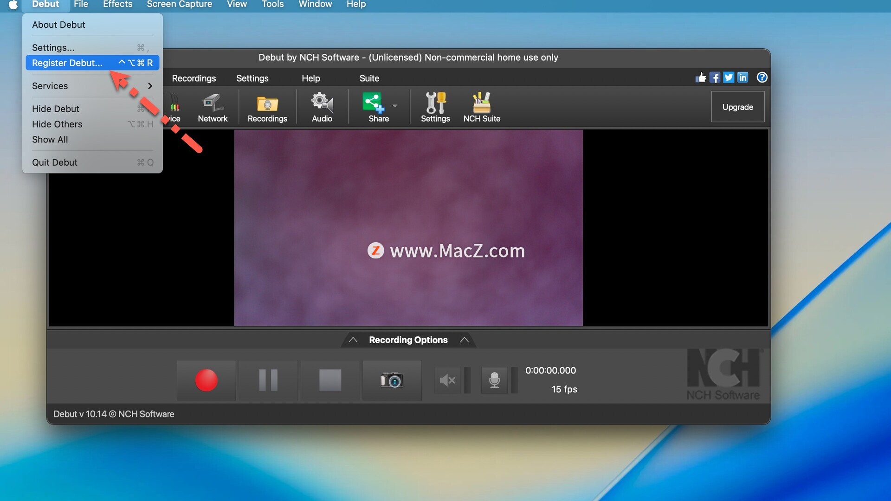Open the Recordings tab in Debut window
891x501 pixels.
tap(194, 78)
